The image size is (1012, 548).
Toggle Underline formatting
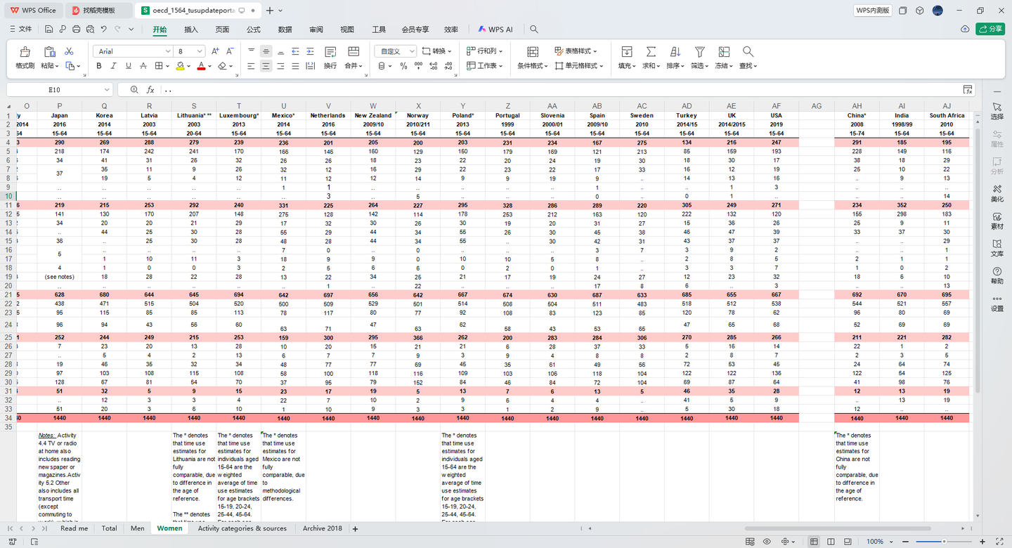coord(128,66)
